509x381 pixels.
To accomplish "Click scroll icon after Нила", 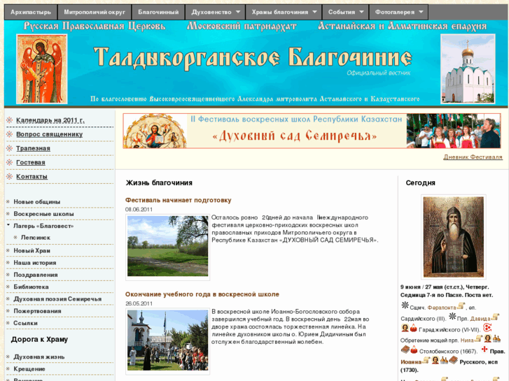I will pyautogui.click(x=478, y=338).
